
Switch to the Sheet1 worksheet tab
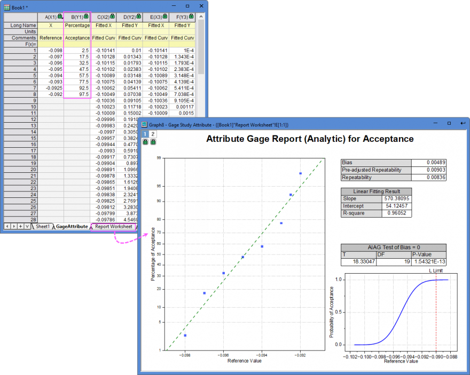pyautogui.click(x=42, y=226)
